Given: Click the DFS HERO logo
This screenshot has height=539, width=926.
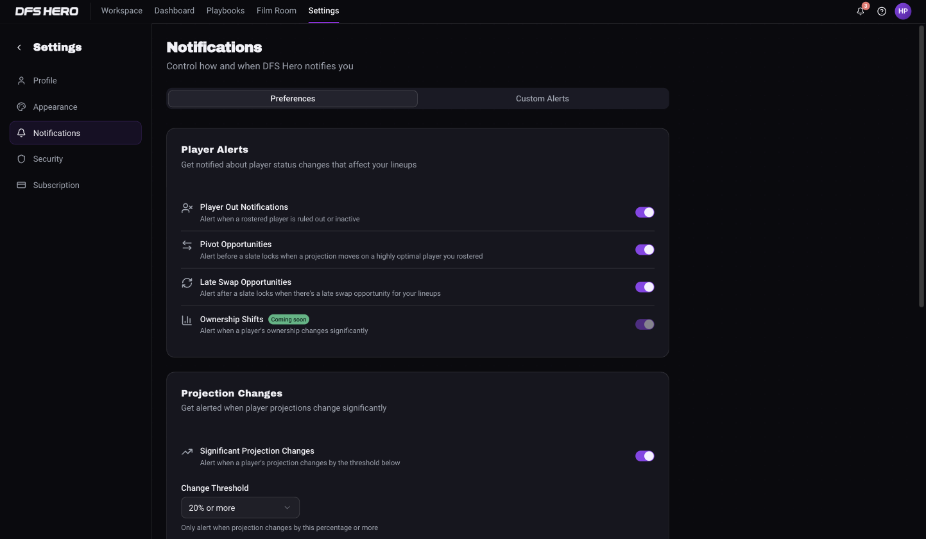Looking at the screenshot, I should click(47, 11).
